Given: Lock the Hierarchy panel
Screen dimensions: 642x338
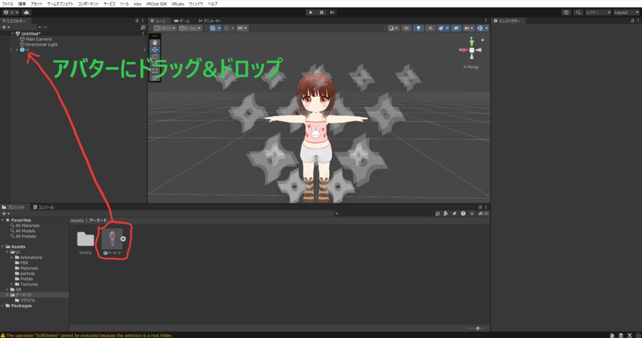Looking at the screenshot, I should pyautogui.click(x=137, y=21).
